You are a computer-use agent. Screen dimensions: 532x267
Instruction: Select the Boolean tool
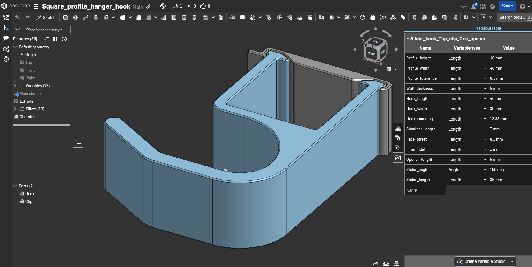coord(232,17)
